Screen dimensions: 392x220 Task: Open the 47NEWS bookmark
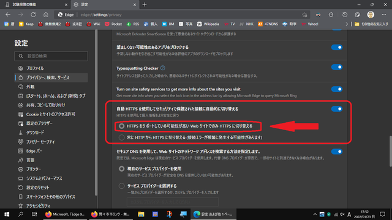pyautogui.click(x=268, y=24)
